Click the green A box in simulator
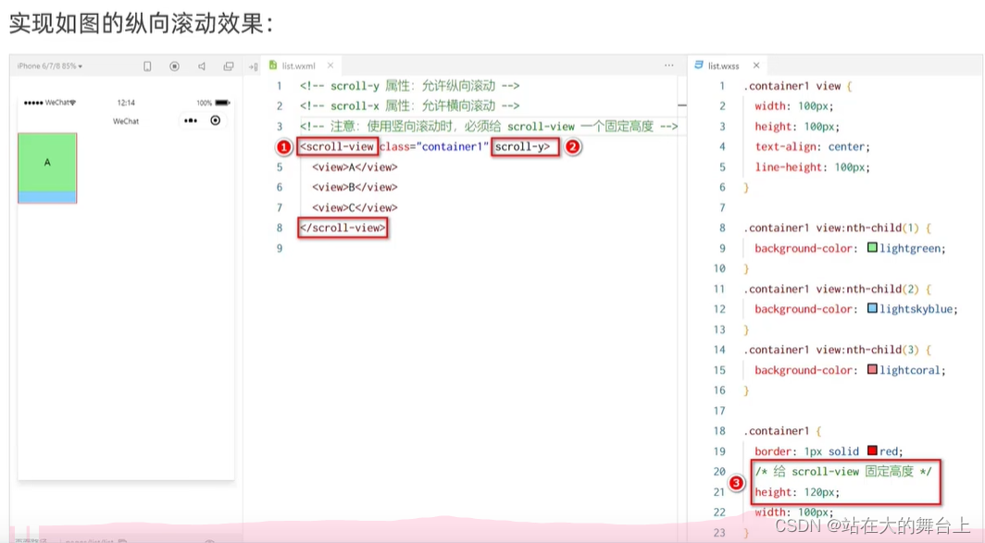 point(47,163)
